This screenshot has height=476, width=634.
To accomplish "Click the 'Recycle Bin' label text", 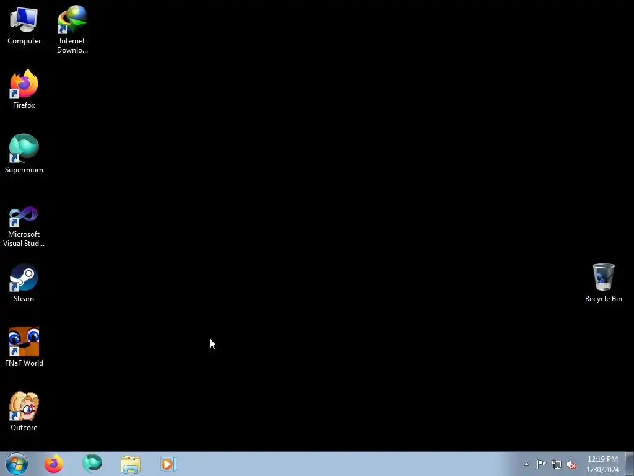I will (x=603, y=299).
